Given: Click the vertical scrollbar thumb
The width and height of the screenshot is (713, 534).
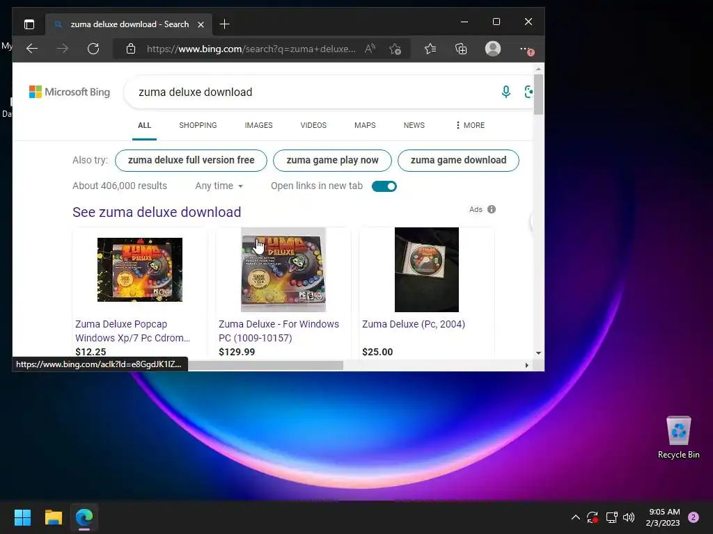Looking at the screenshot, I should tap(538, 95).
